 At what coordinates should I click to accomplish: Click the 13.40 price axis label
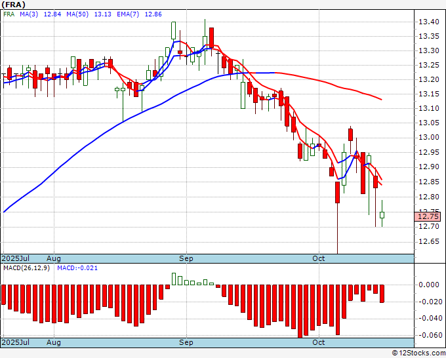click(429, 22)
